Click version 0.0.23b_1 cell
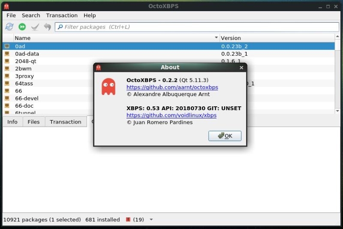Screen dimensions: 343x229 234,54
